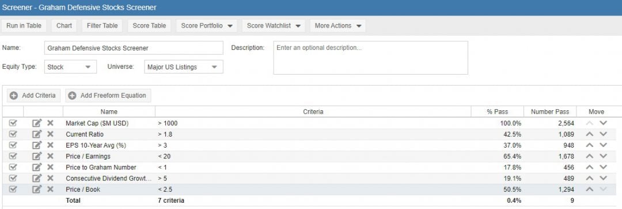Move Consecutive Dividend Growth criteria up

coord(590,178)
